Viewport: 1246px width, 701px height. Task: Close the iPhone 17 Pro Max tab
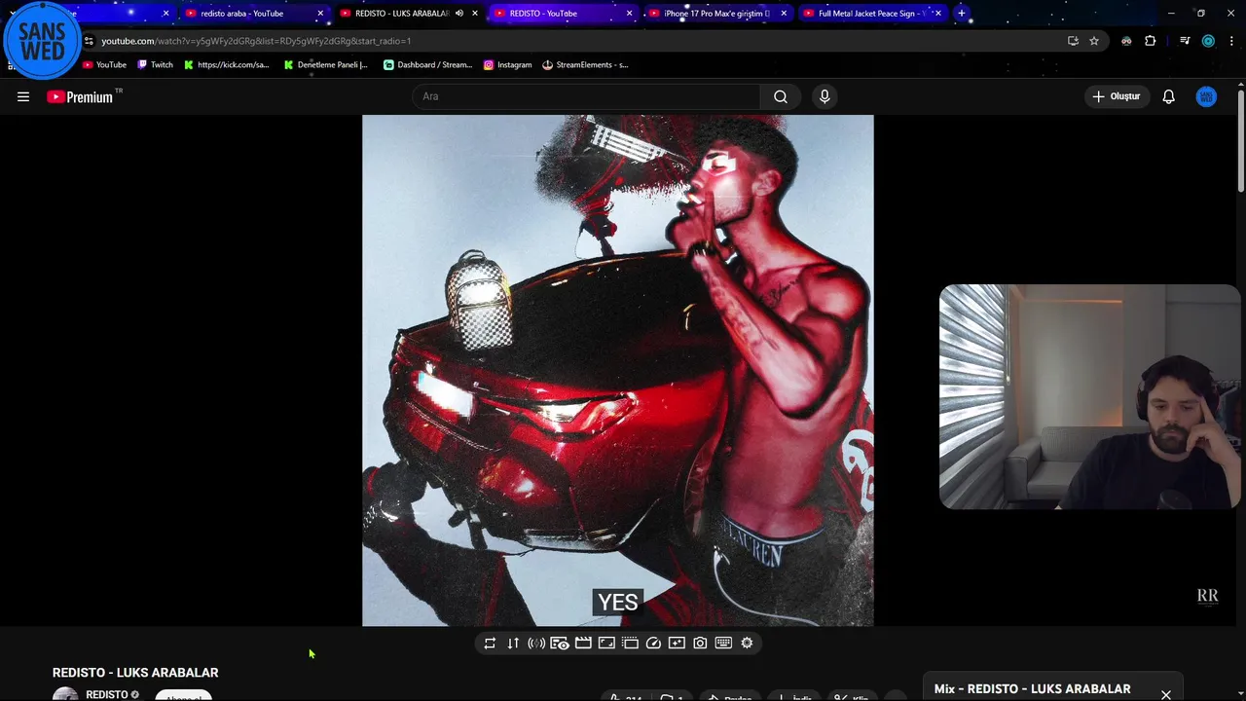[784, 14]
